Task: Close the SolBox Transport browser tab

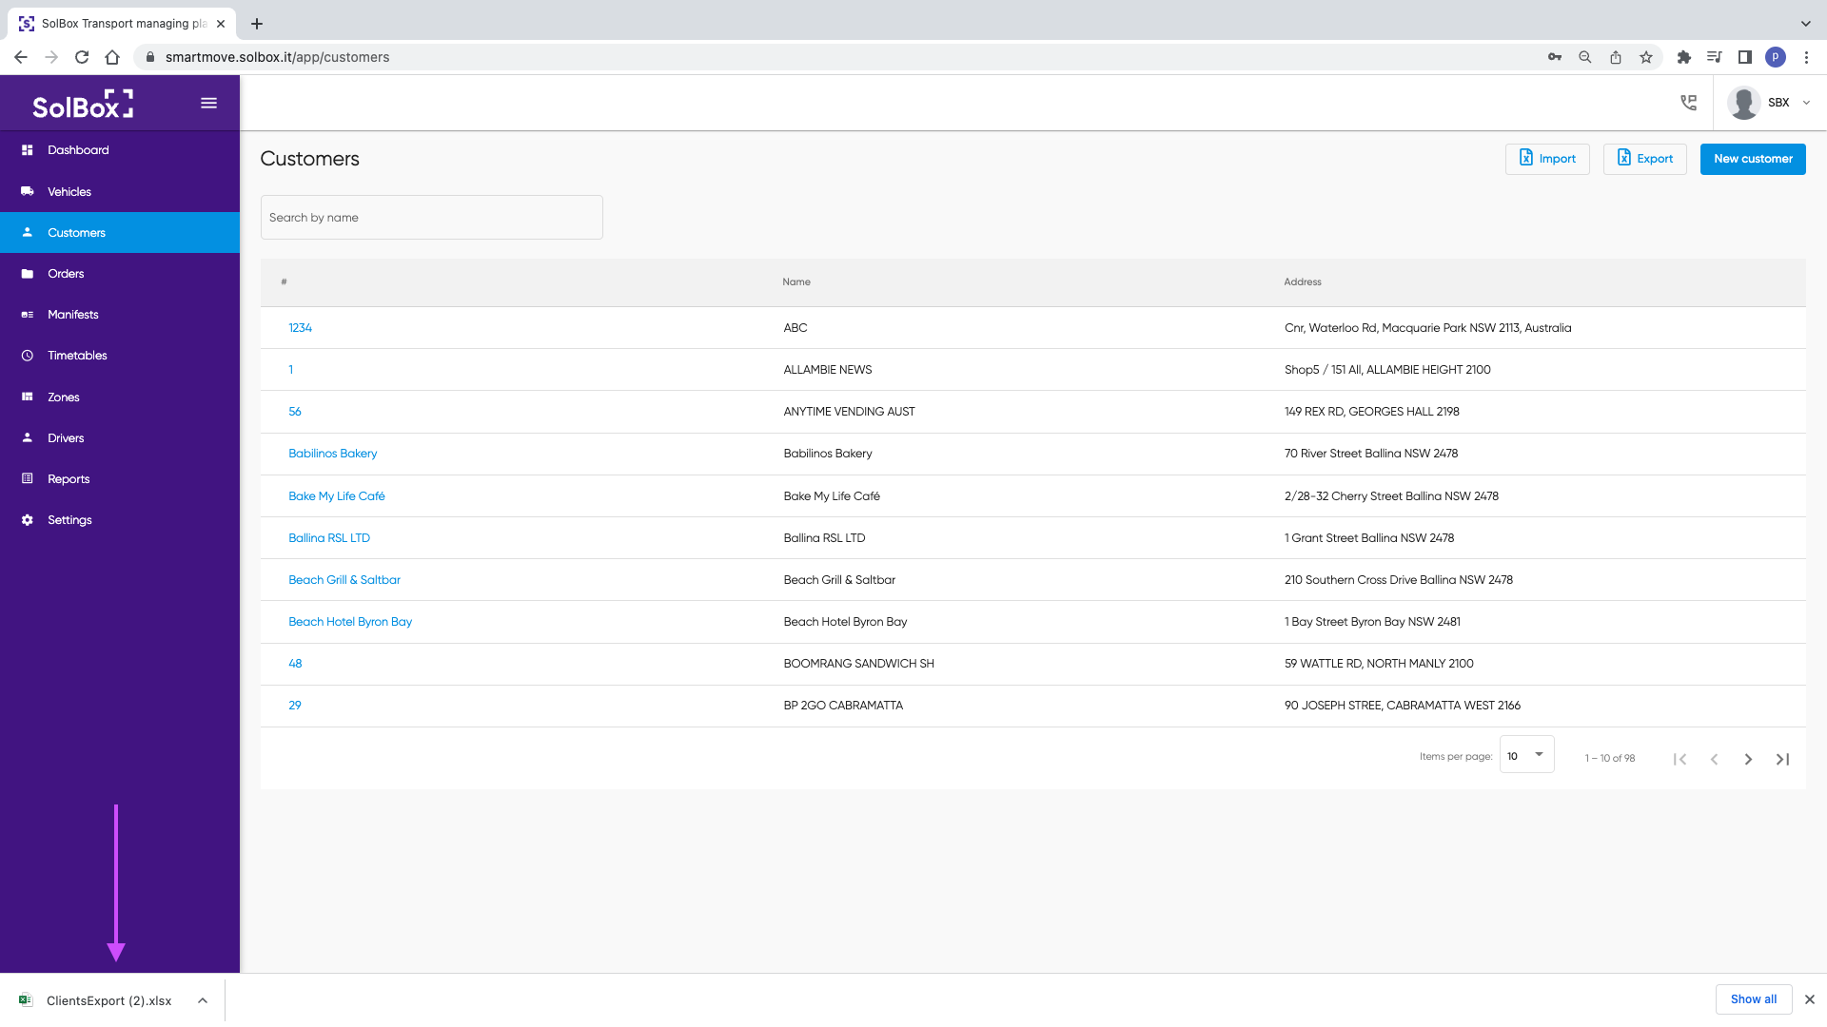Action: click(x=221, y=24)
